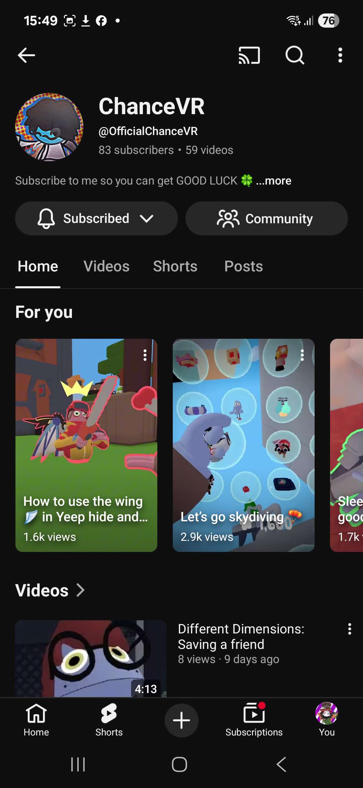Open options for the wing Short

pos(145,355)
